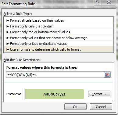118x115 pixels.
Task: Click the green AaBbCcYyZz preview swatch
Action: click(x=55, y=94)
